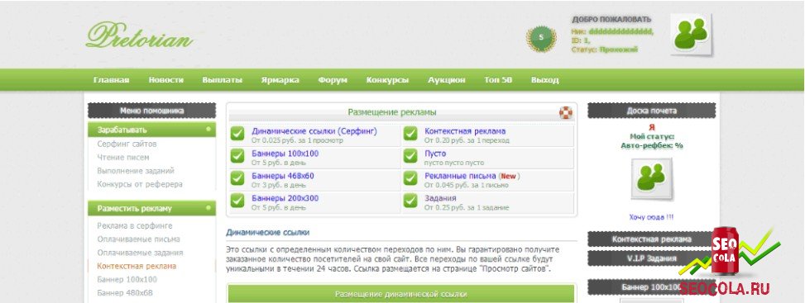
Task: Click checkmark icon beside Задания
Action: (x=410, y=201)
